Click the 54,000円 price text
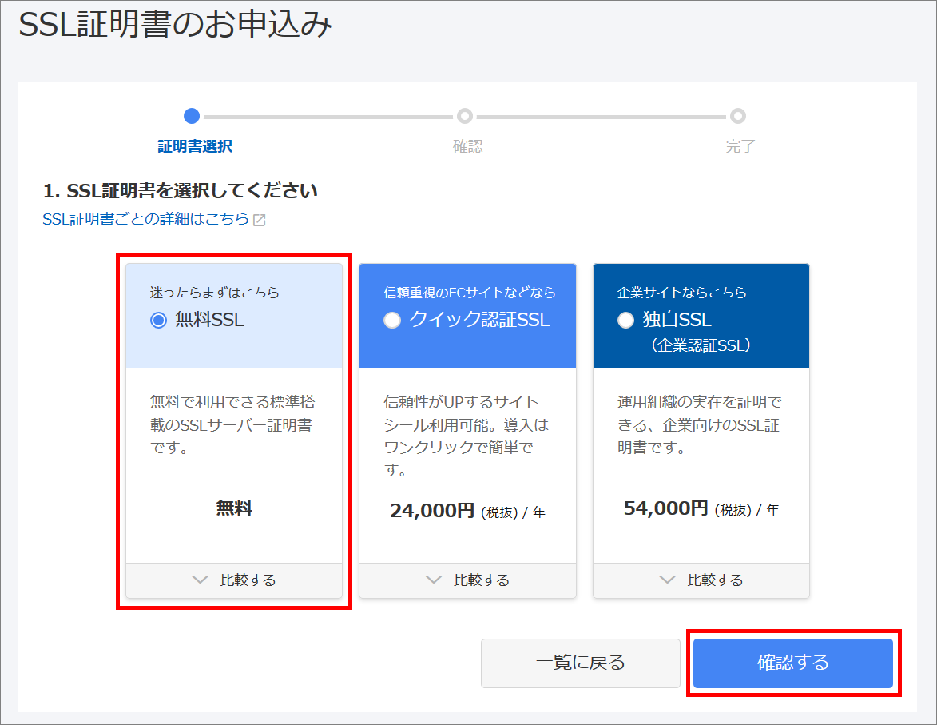This screenshot has height=725, width=937. 665,508
